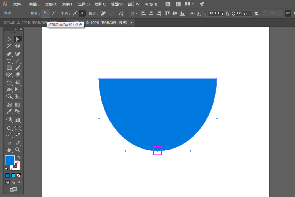Activate the Eraser tool

(18, 75)
